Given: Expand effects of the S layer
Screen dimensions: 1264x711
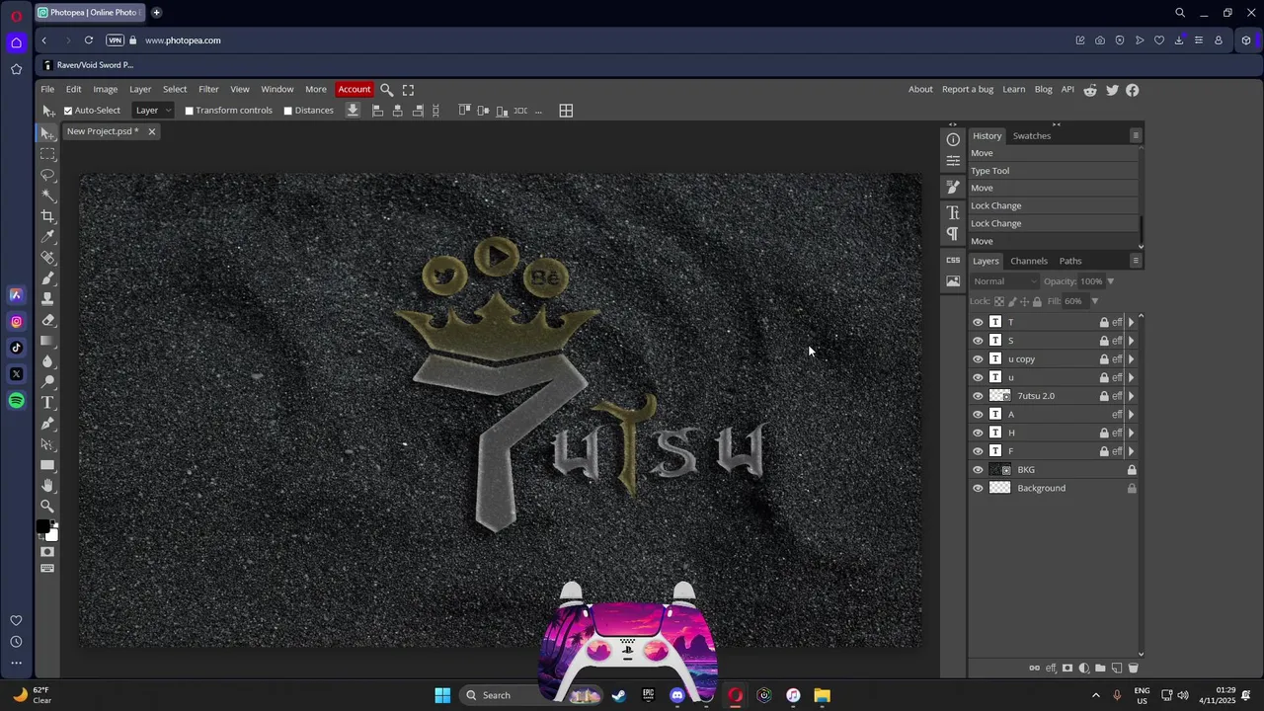Looking at the screenshot, I should point(1131,341).
